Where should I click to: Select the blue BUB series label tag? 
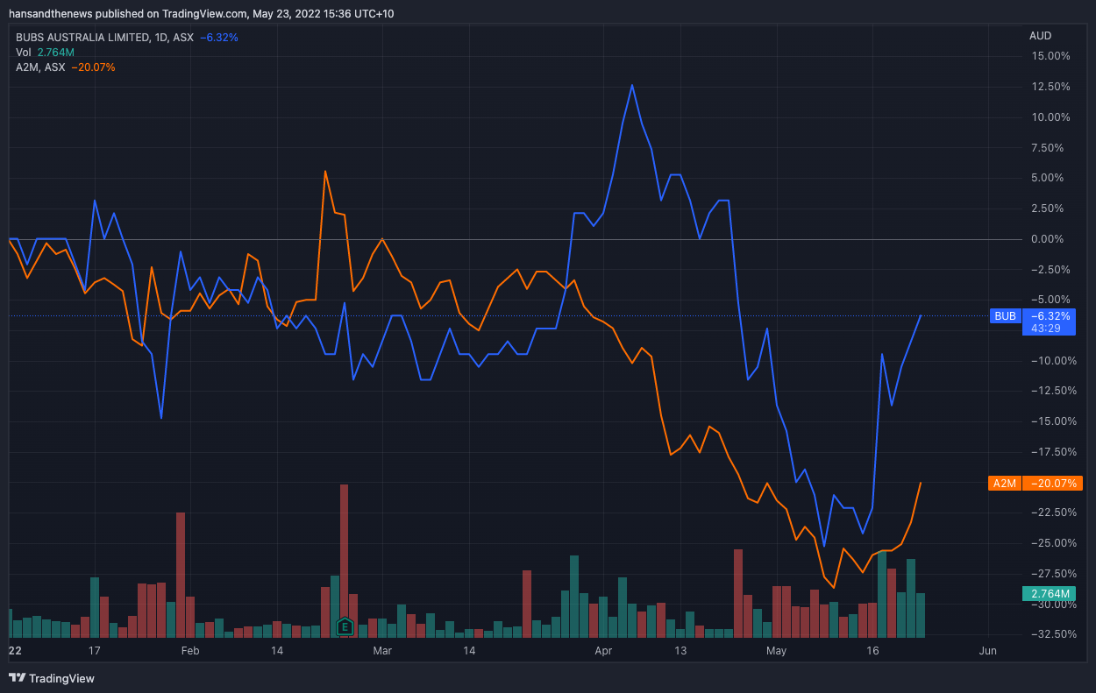1005,316
